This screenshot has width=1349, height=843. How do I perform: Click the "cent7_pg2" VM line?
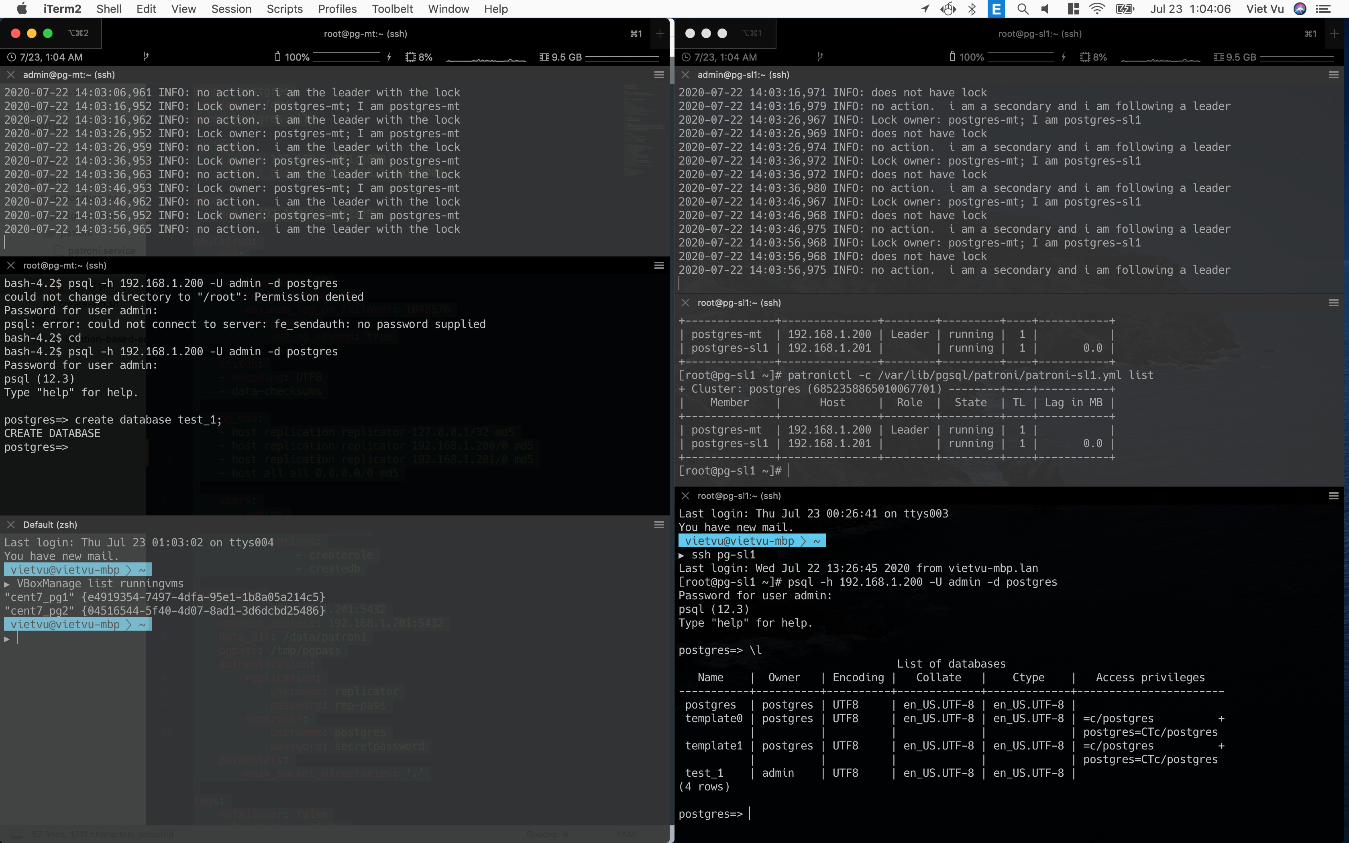point(165,611)
